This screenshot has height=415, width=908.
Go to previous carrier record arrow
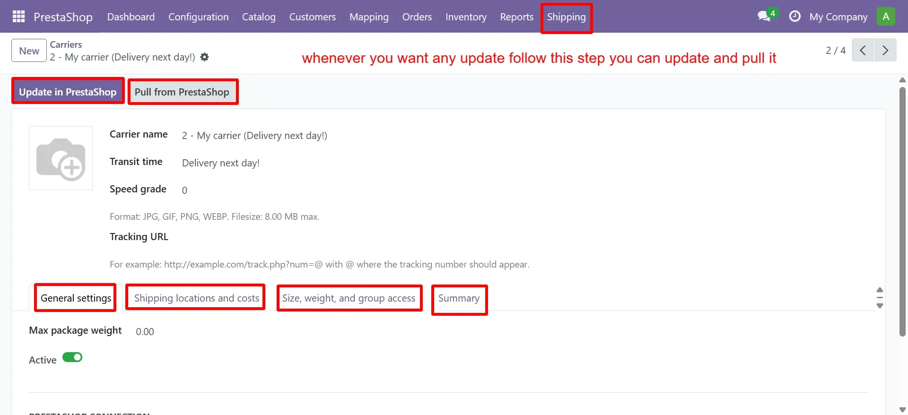[x=863, y=50]
